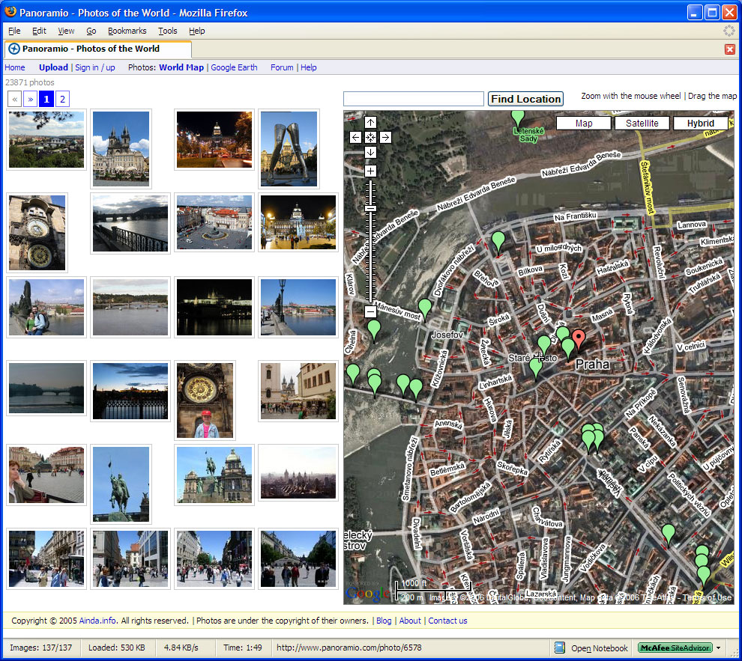This screenshot has height=661, width=742.
Task: Click the map zoom out minus button
Action: point(370,311)
